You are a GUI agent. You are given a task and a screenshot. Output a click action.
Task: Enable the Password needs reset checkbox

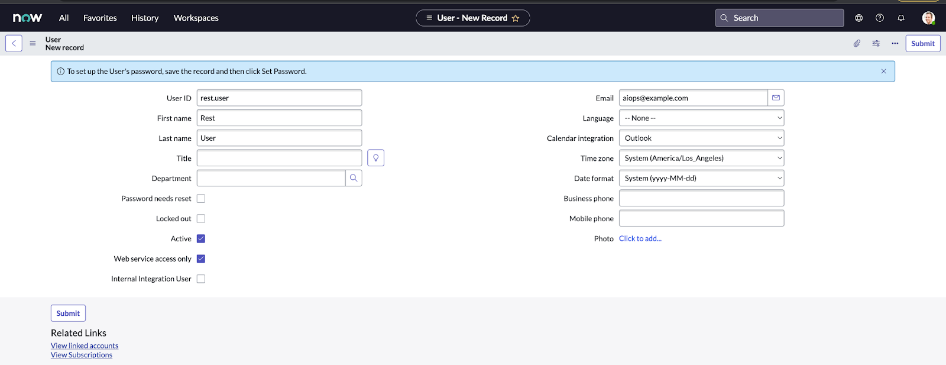coord(201,199)
